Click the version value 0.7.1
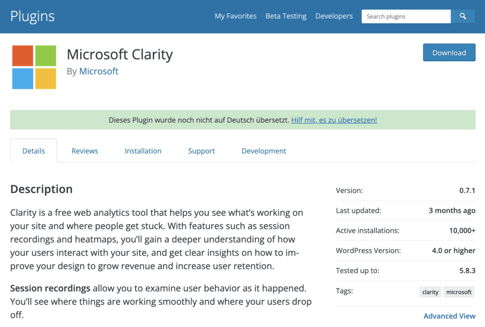 (467, 190)
